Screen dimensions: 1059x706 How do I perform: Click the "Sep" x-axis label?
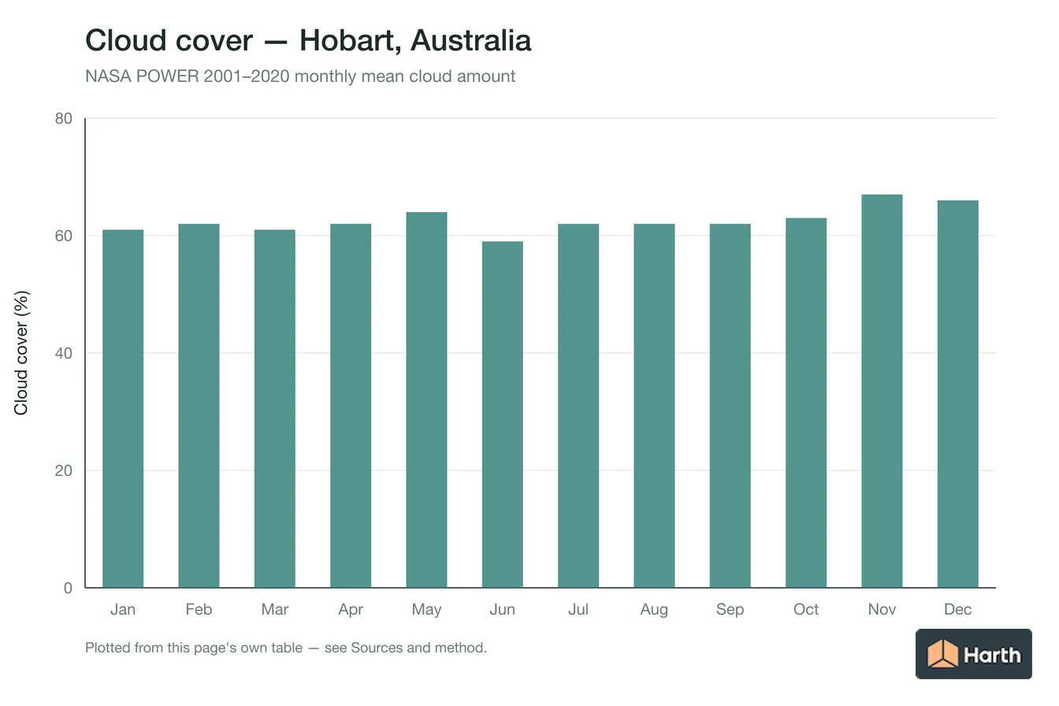[x=730, y=609]
